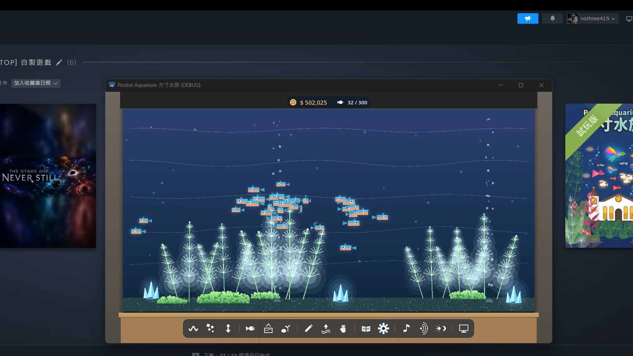Image resolution: width=633 pixels, height=356 pixels.
Task: Select the plant and rock decoration icon
Action: pos(286,329)
